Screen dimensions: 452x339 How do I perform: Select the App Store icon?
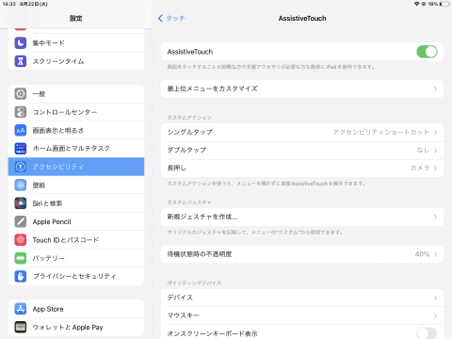tap(21, 309)
